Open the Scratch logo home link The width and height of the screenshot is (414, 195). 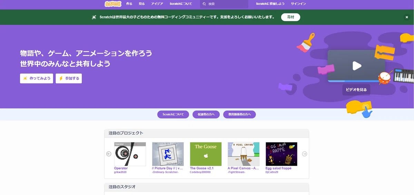(x=113, y=4)
